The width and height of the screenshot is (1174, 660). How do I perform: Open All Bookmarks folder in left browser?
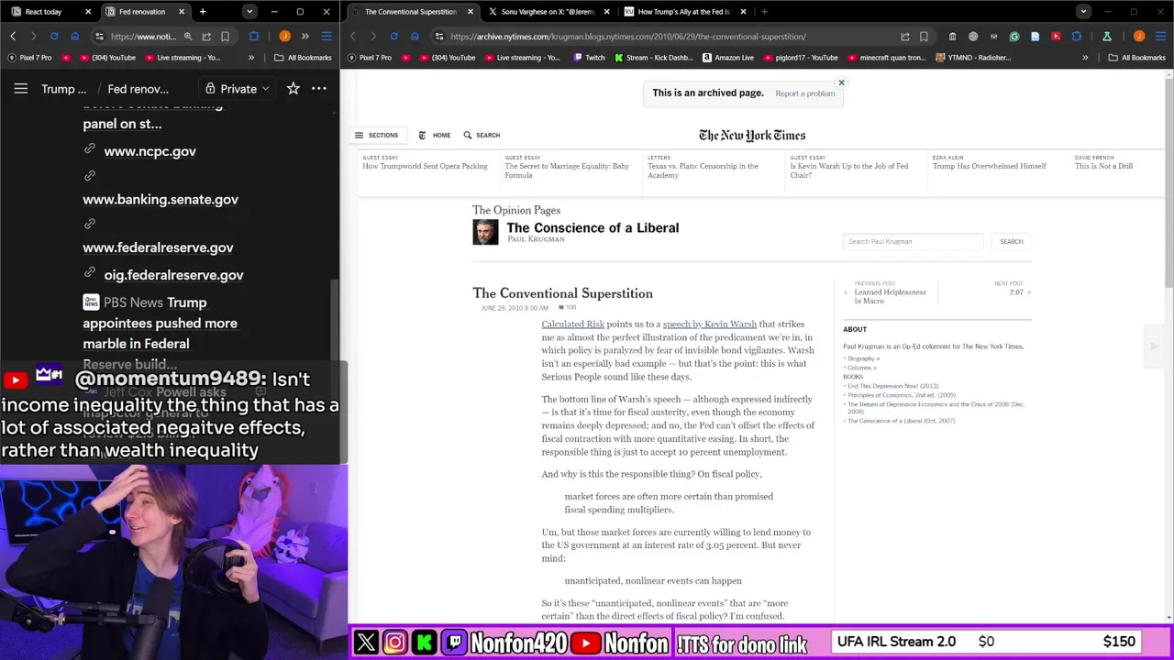click(x=303, y=58)
